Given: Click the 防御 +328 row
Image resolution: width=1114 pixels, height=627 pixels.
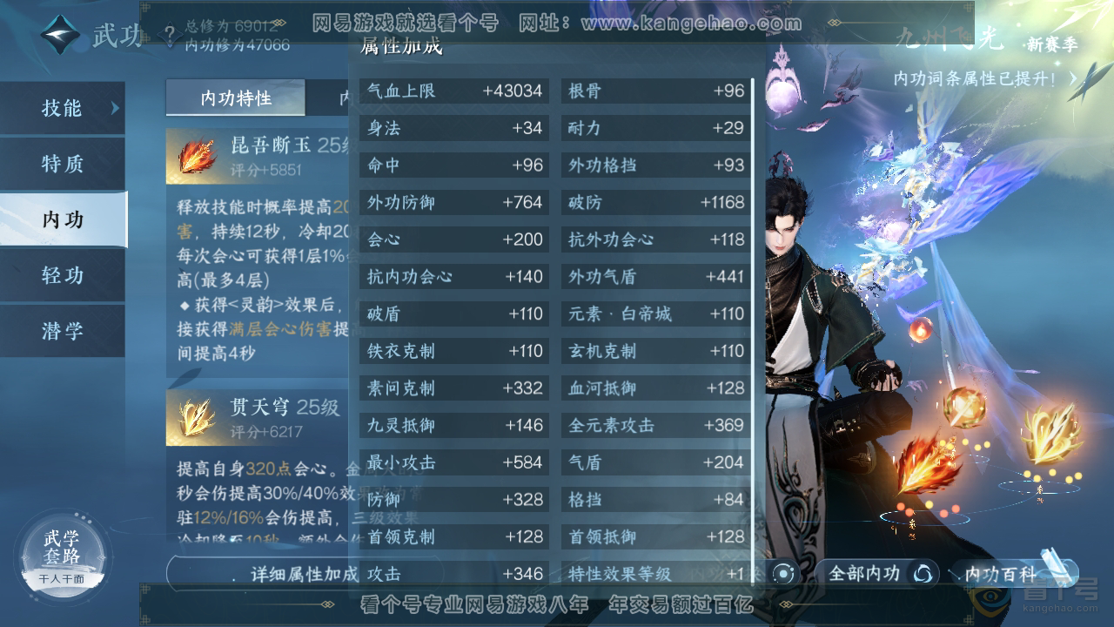Looking at the screenshot, I should tap(454, 499).
